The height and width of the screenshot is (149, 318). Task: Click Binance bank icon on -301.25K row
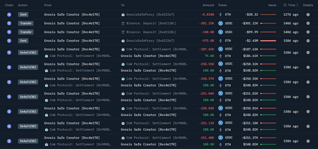pos(123,23)
